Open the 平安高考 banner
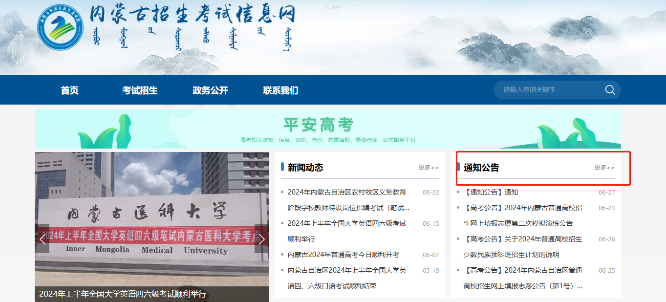Screen dimensions: 666x302 coord(327,129)
